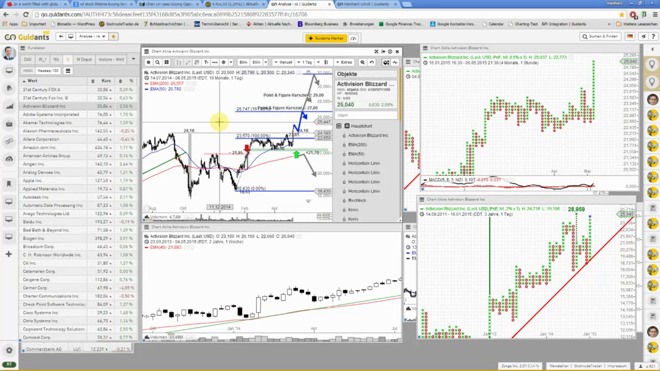Click the desktop monitor icon in header

[x=71, y=37]
